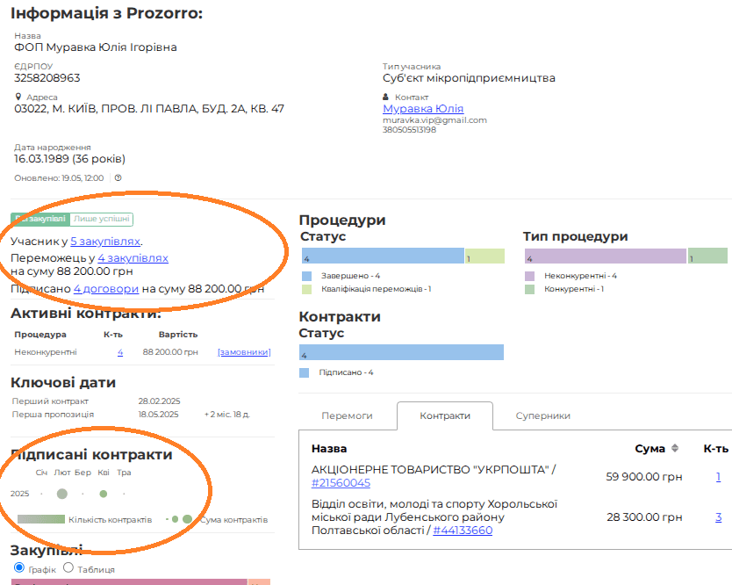The height and width of the screenshot is (585, 732).
Task: Select the Графік radio button
Action: coord(20,568)
